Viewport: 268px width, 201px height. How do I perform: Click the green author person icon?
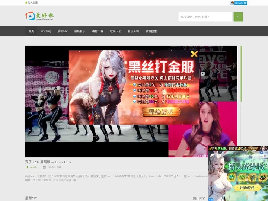tap(27, 167)
